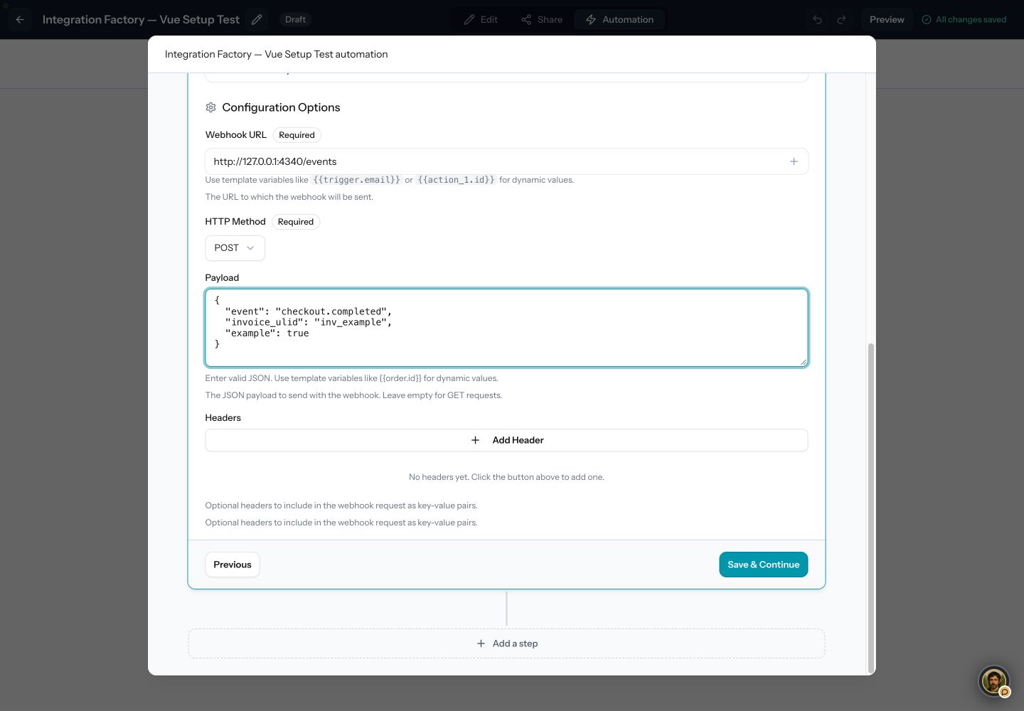
Task: Open the HTTP Method POST dropdown
Action: click(x=235, y=248)
